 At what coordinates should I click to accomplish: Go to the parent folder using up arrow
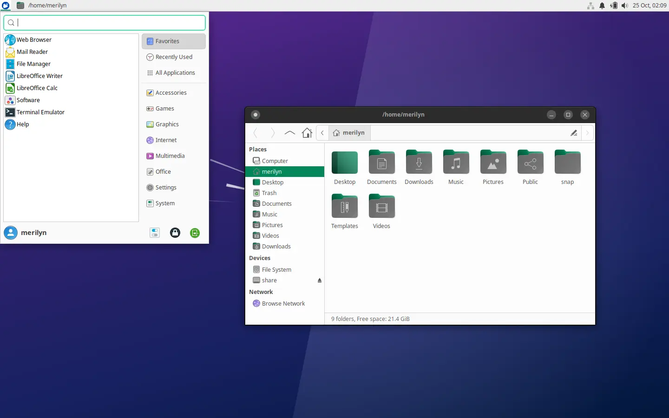(x=289, y=133)
